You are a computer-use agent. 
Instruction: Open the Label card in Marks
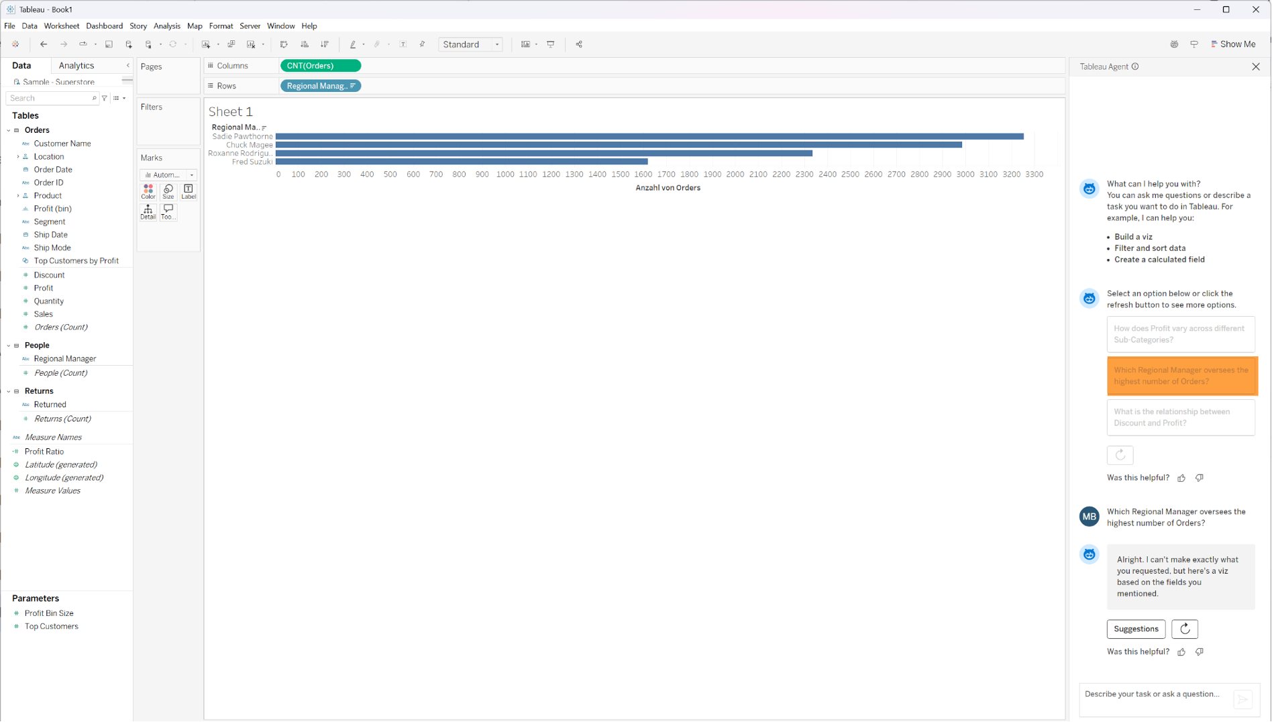(189, 192)
